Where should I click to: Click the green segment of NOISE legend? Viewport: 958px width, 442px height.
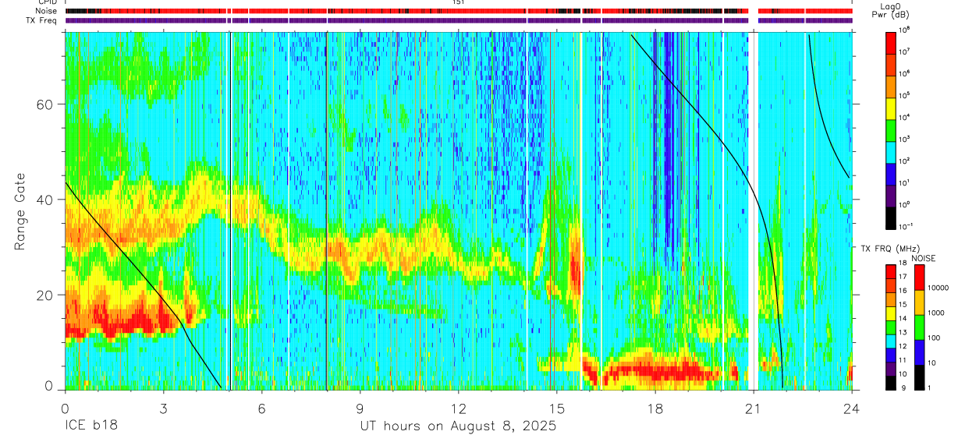tap(921, 327)
